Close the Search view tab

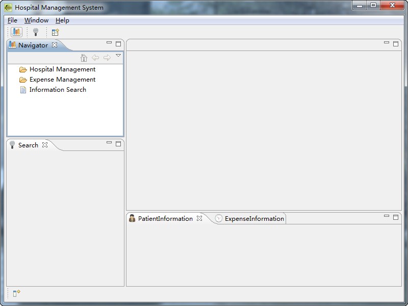tap(45, 145)
